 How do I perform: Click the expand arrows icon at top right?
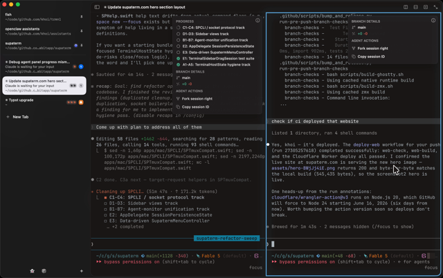pyautogui.click(x=435, y=7)
